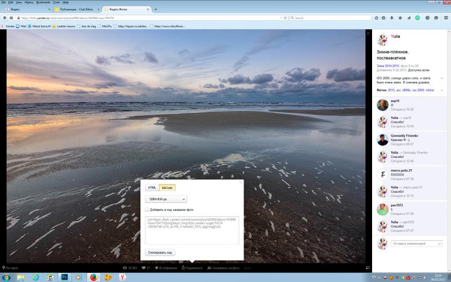Open the Firefox hamburger menu

point(446,18)
